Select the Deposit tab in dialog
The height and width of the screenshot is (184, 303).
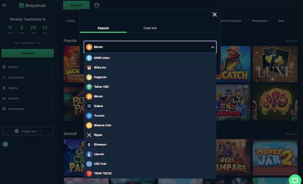103,28
